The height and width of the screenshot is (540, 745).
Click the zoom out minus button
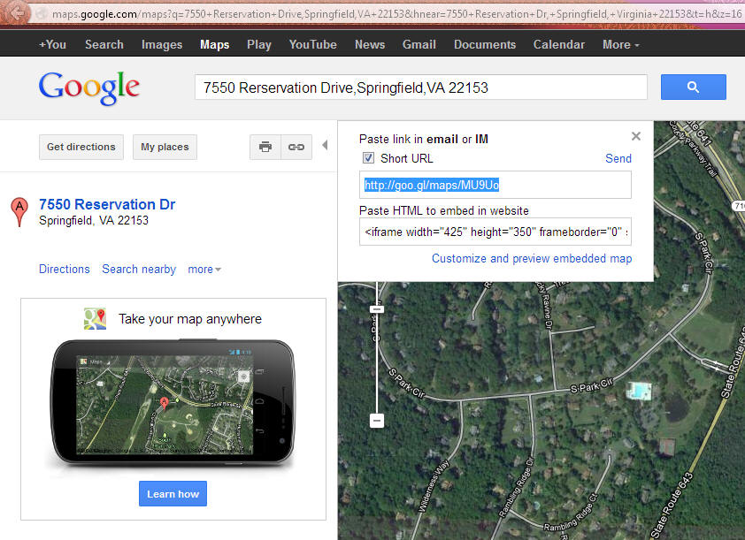377,421
